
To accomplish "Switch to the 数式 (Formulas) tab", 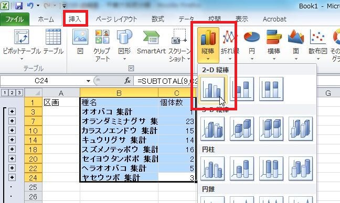I will point(157,19).
